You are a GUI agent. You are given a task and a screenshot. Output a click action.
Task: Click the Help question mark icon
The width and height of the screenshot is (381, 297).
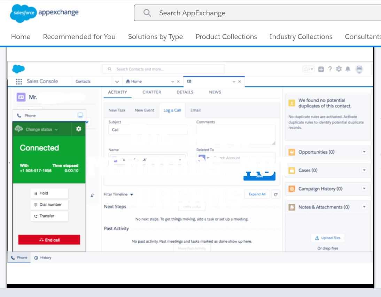click(x=330, y=69)
